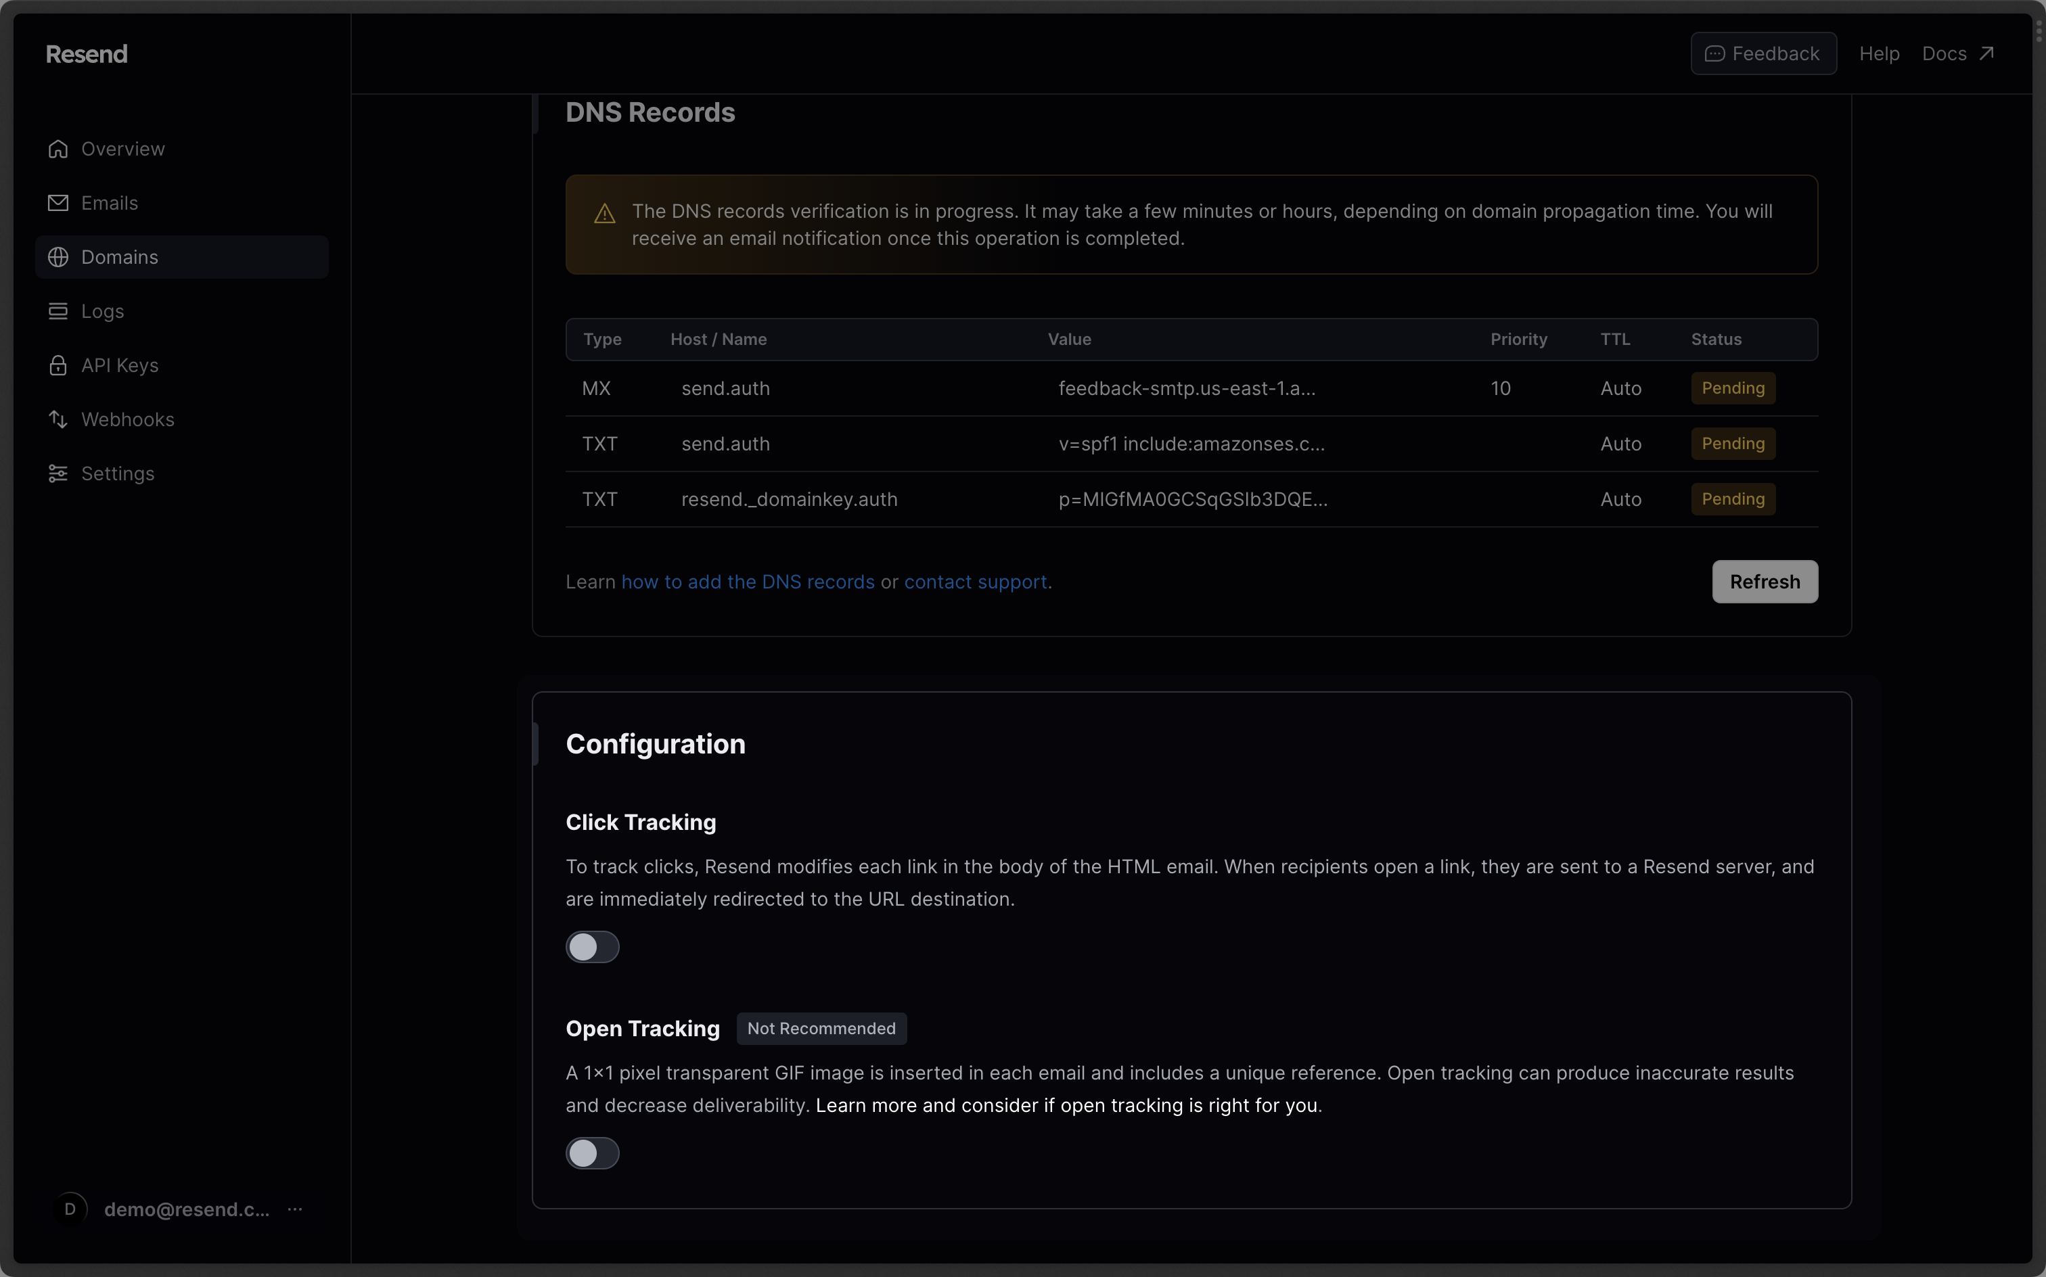Click the TTL column header

point(1614,340)
